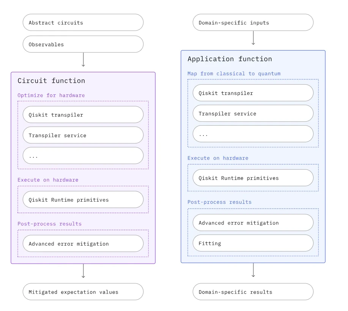The image size is (348, 311).
Task: Select Qiskit Runtime primitives in Circuit function
Action: [83, 199]
